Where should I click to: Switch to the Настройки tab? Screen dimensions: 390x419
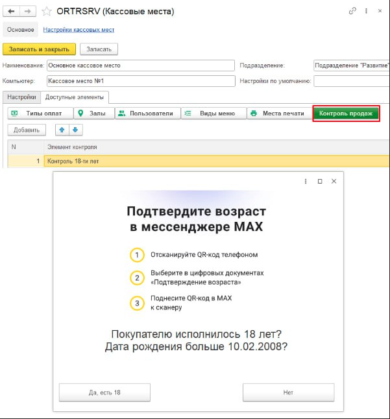21,97
